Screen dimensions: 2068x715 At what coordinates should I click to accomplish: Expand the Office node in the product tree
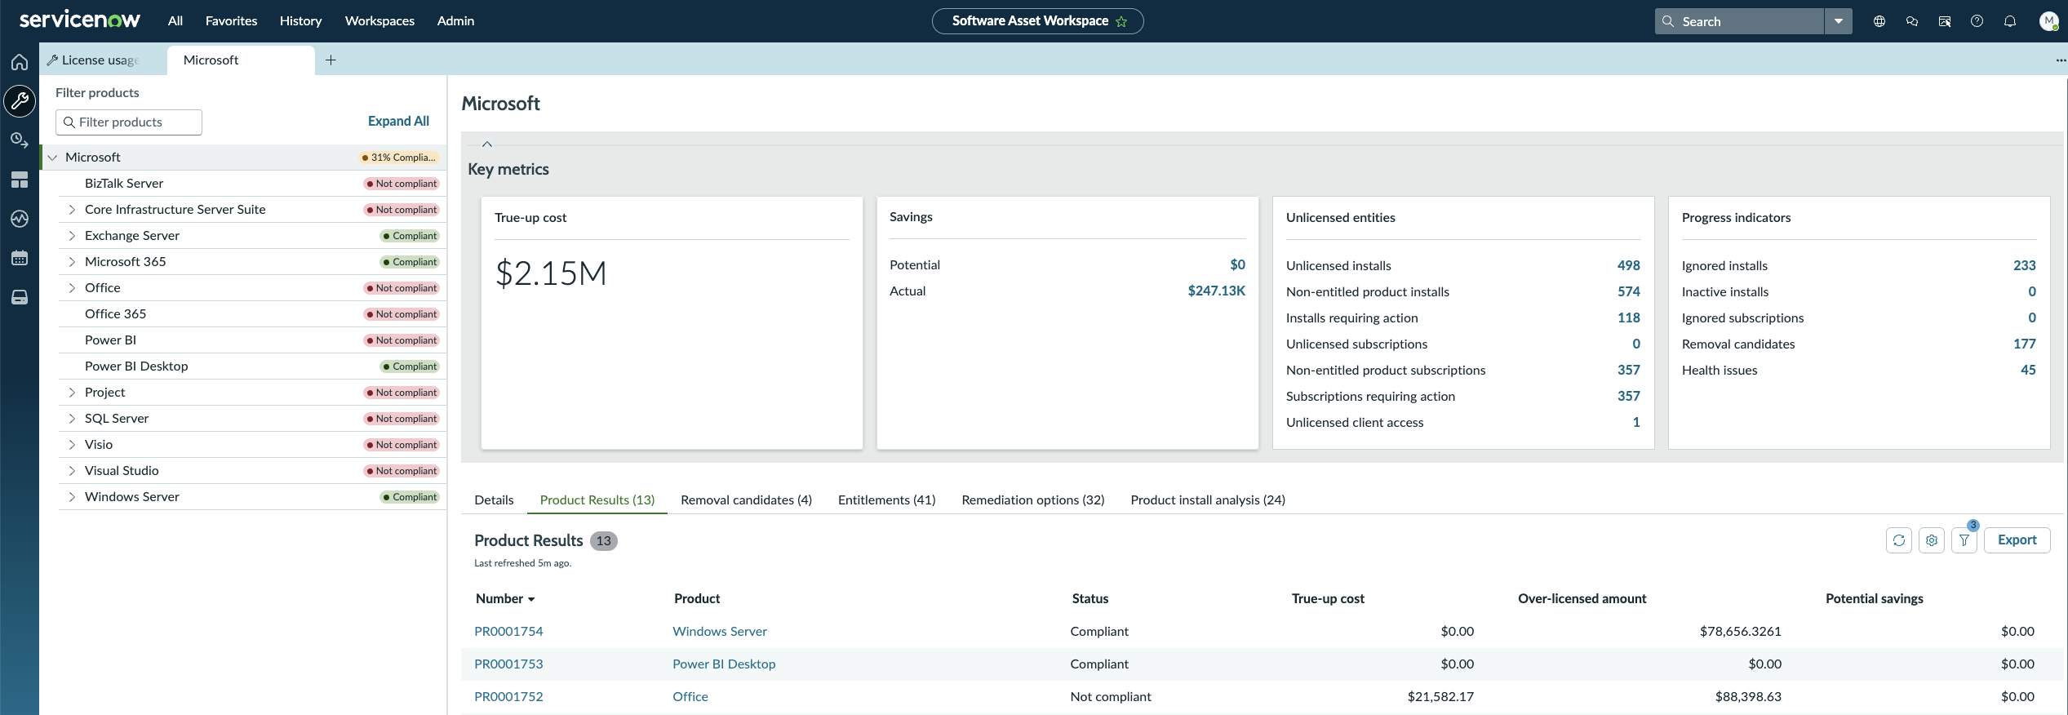pos(72,288)
